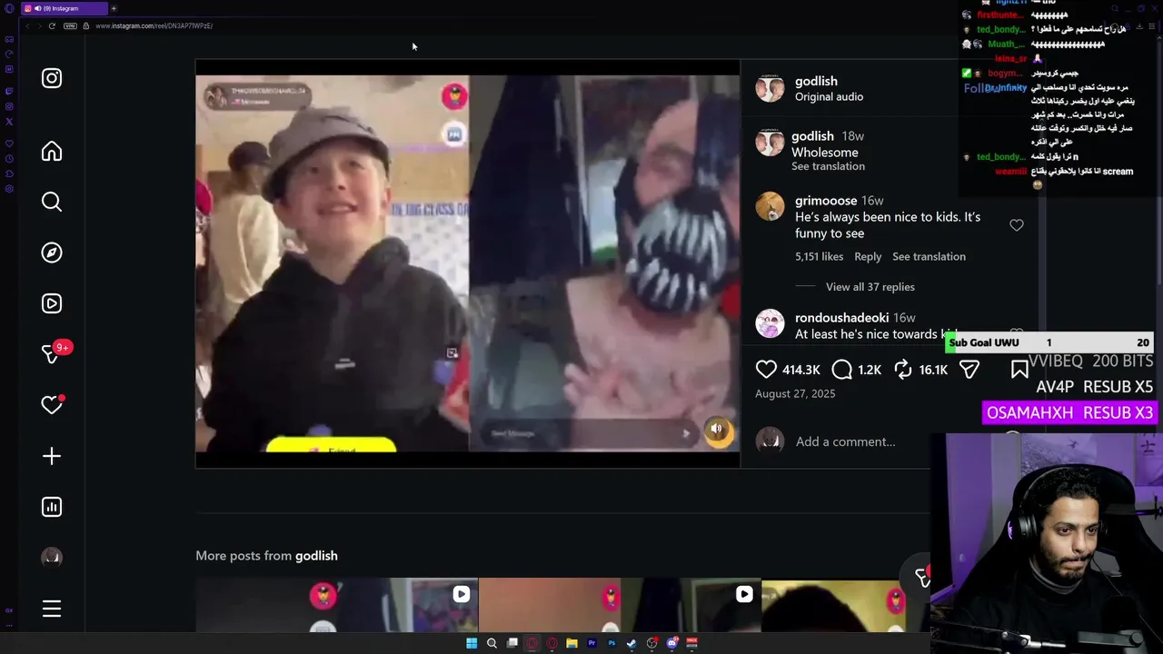The width and height of the screenshot is (1163, 654).
Task: Open 5,151 likes on grimooose's comment
Action: coord(819,256)
